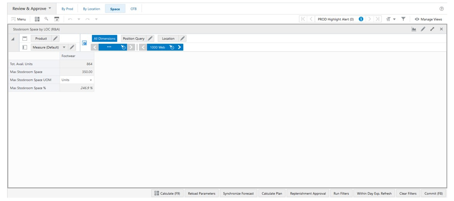Jump to last alert arrow

(378, 19)
